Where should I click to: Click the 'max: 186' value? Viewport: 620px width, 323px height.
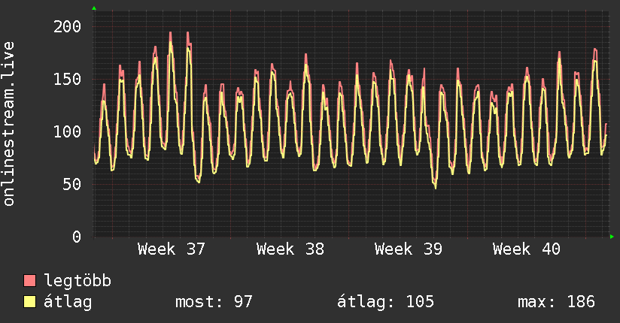pos(556,302)
